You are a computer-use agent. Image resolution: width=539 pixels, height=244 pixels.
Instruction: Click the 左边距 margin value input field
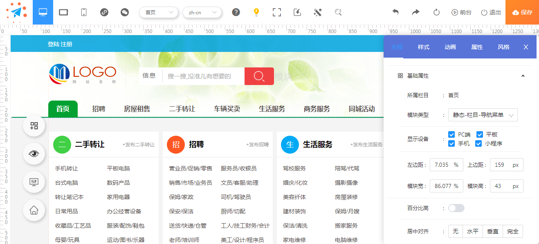pyautogui.click(x=446, y=164)
